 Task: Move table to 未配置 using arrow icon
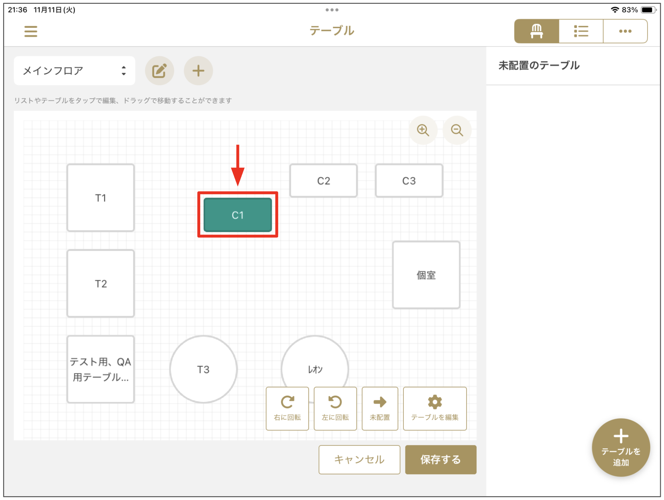[x=380, y=408]
